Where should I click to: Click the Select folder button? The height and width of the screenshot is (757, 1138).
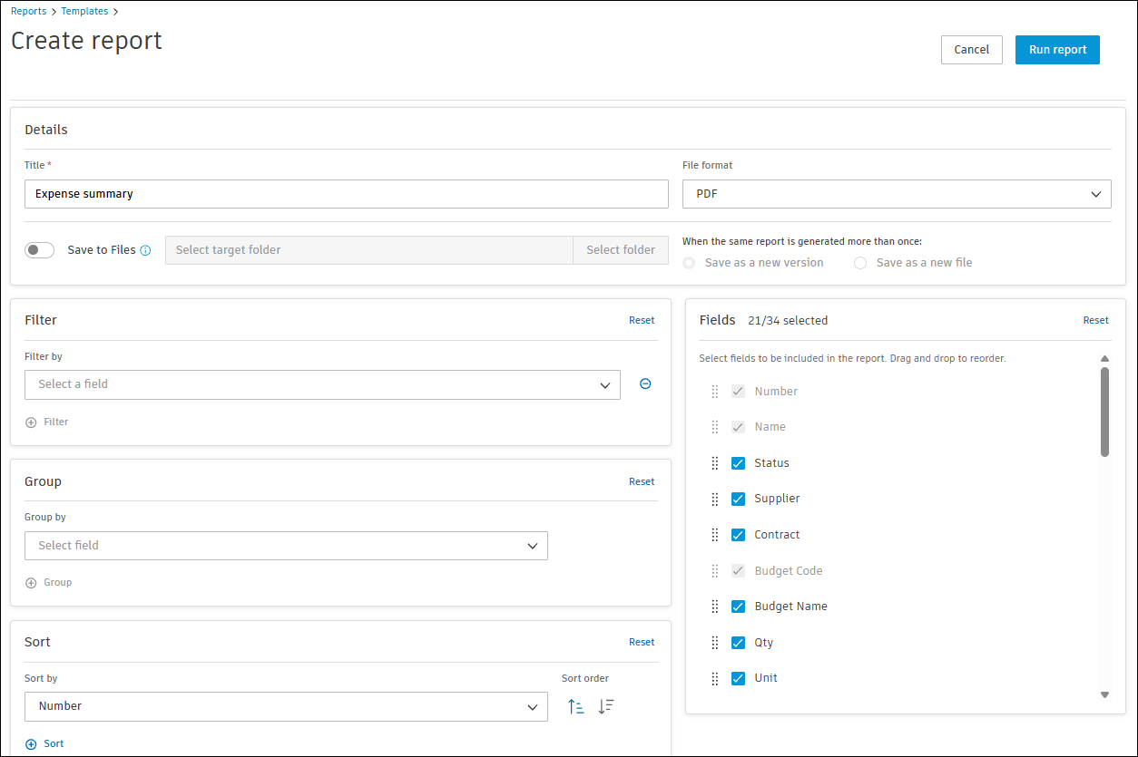[621, 250]
